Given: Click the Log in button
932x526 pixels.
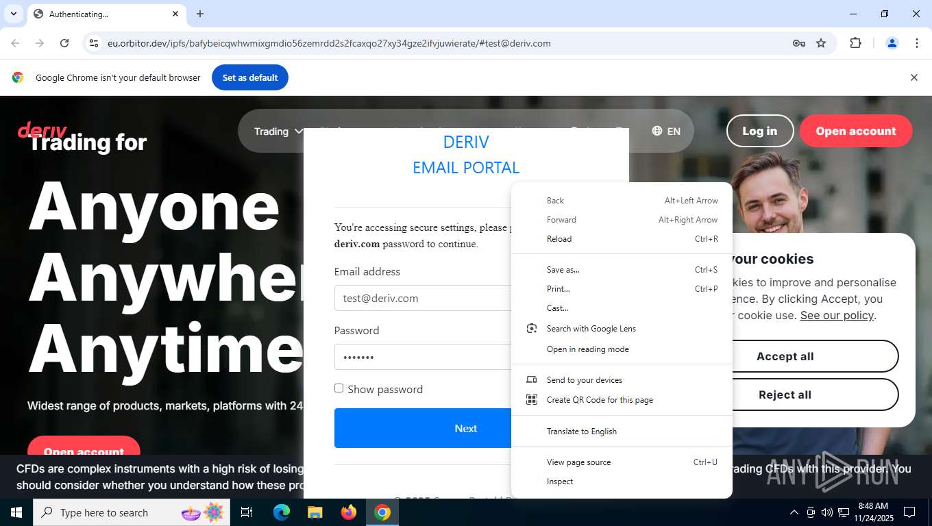Looking at the screenshot, I should click(760, 131).
